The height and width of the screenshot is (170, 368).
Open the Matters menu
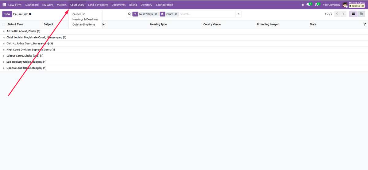coord(62,5)
